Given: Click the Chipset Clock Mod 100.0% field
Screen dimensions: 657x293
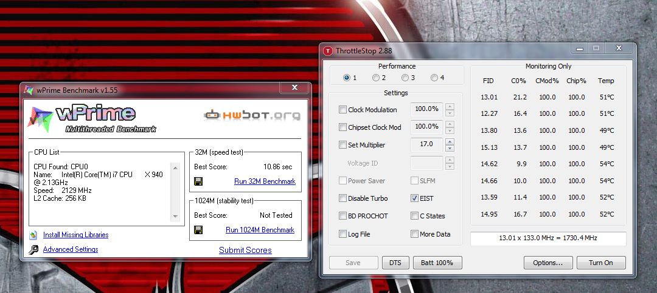Looking at the screenshot, I should click(x=426, y=127).
